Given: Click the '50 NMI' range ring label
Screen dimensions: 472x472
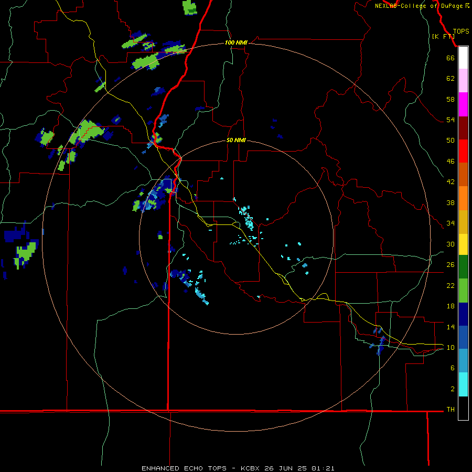Looking at the screenshot, I should (x=236, y=140).
